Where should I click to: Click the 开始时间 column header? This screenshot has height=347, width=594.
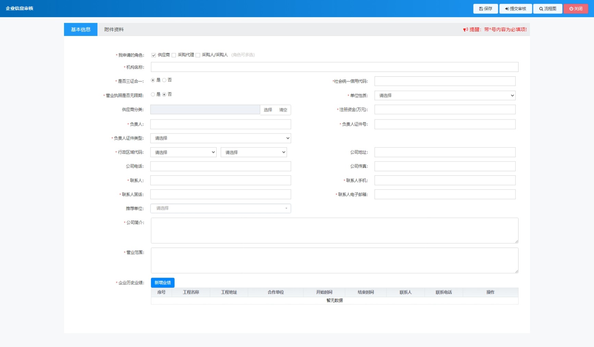click(324, 292)
